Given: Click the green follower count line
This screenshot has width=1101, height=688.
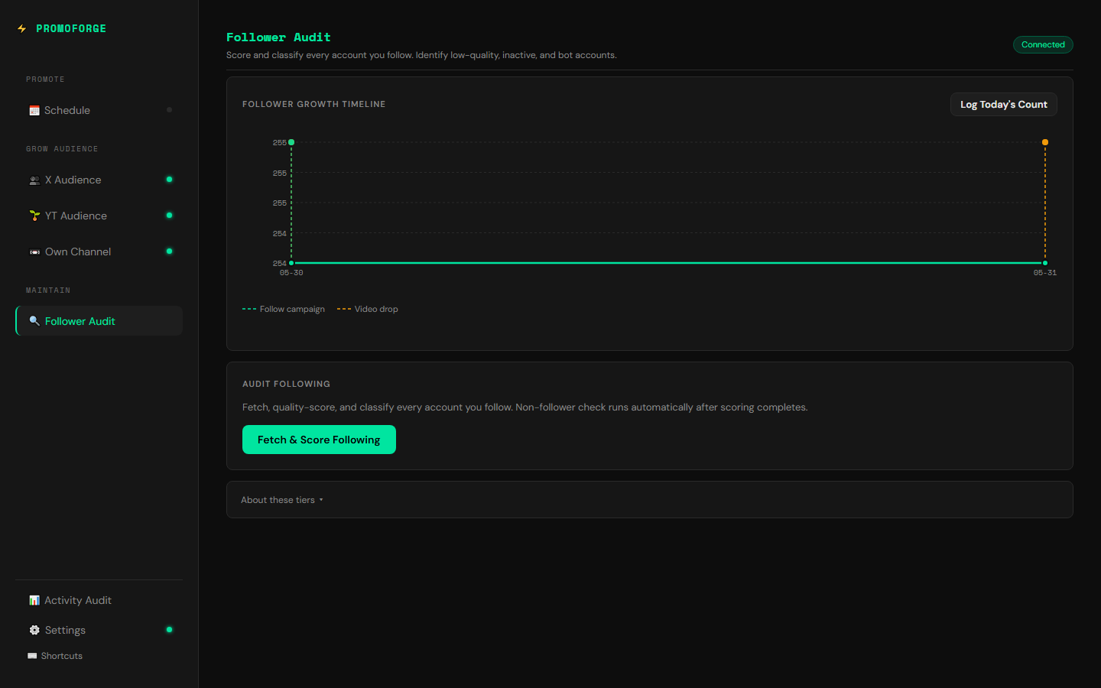Looking at the screenshot, I should (x=668, y=263).
